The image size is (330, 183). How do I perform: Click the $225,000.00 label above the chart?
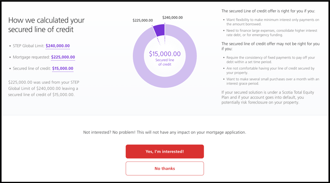143,20
